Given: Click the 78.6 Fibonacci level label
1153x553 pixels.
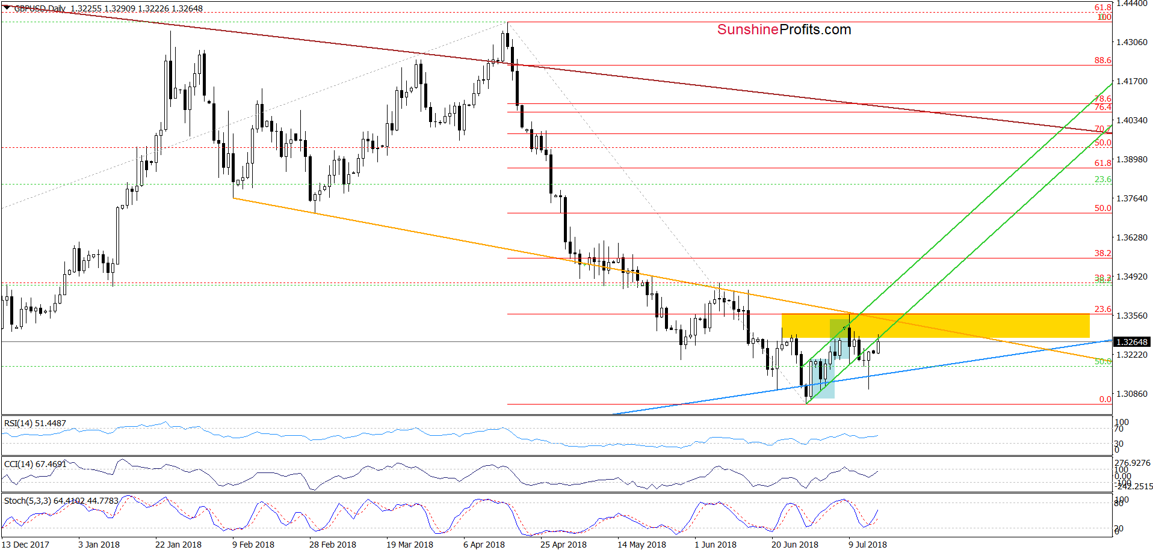Looking at the screenshot, I should pos(1102,99).
